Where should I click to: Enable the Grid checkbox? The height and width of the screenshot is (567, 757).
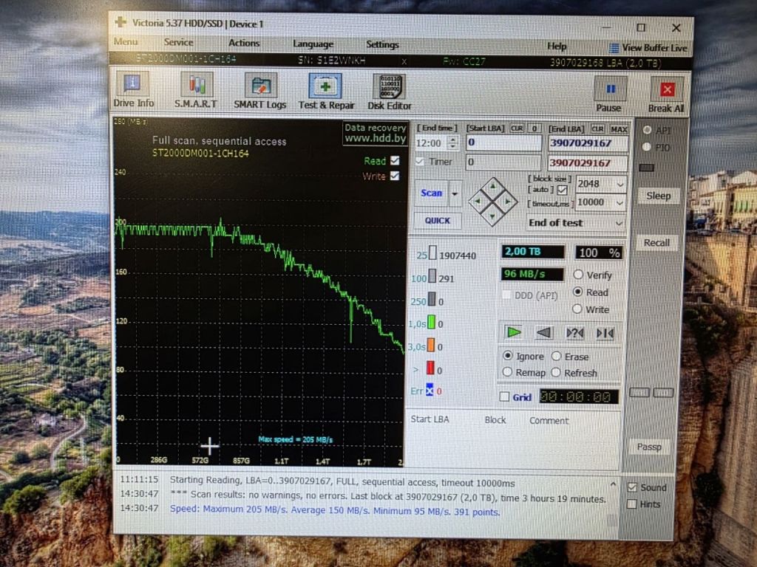504,396
